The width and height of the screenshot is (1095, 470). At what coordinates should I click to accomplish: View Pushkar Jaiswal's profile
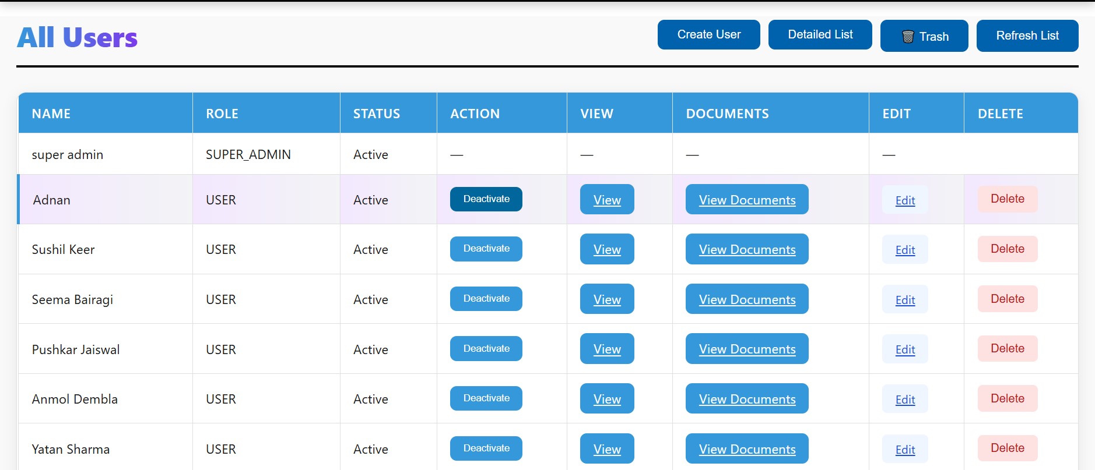coord(607,349)
